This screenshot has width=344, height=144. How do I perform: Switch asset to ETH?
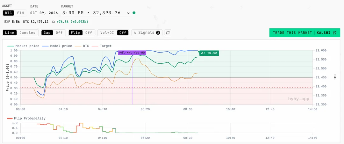20,13
